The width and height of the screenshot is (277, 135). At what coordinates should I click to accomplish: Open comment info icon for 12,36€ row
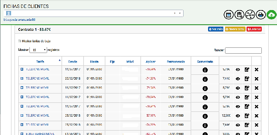click(x=205, y=116)
